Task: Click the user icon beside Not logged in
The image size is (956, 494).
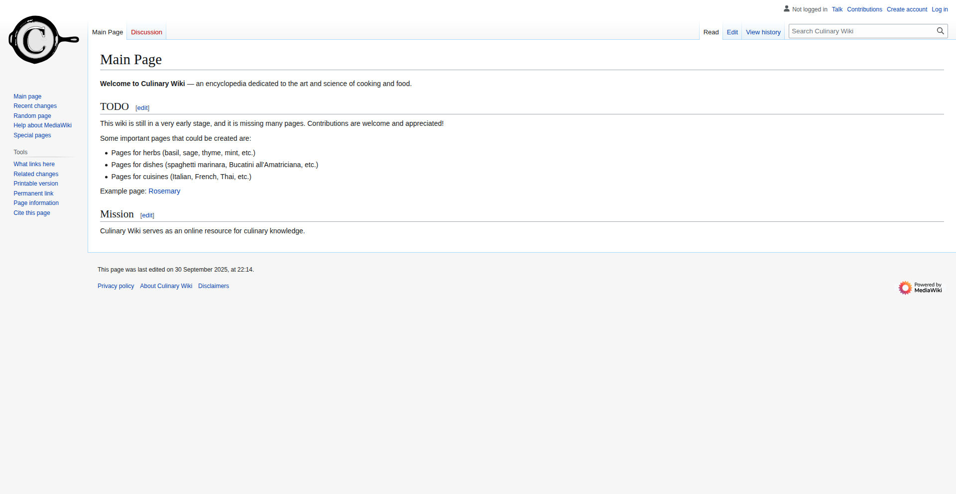Action: click(787, 8)
